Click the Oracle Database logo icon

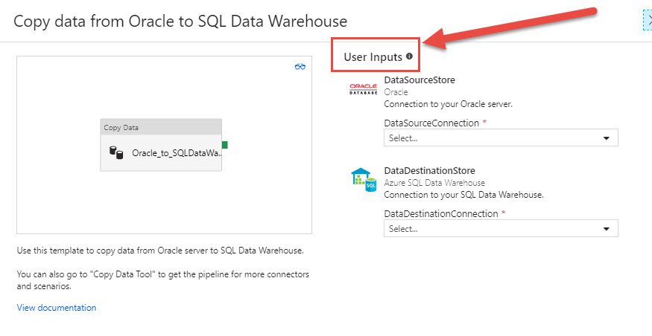pos(363,88)
